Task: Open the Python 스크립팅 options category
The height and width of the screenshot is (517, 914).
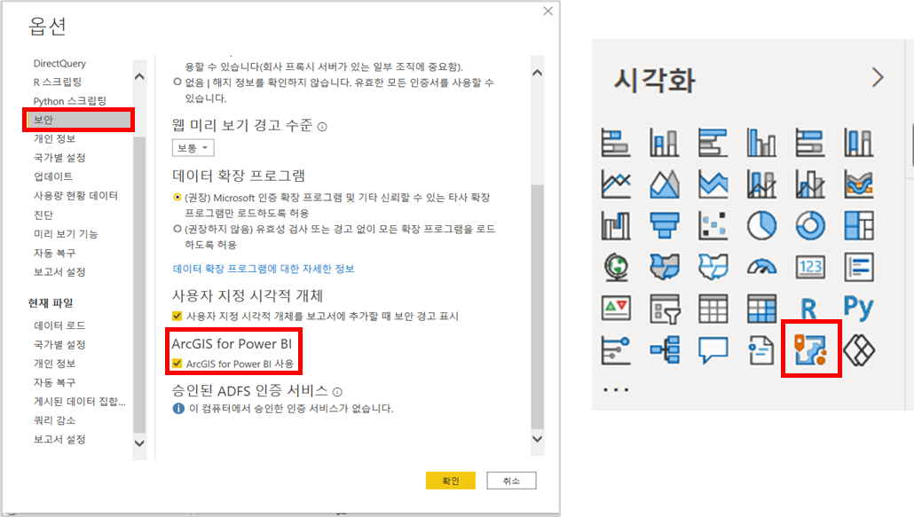Action: point(69,101)
